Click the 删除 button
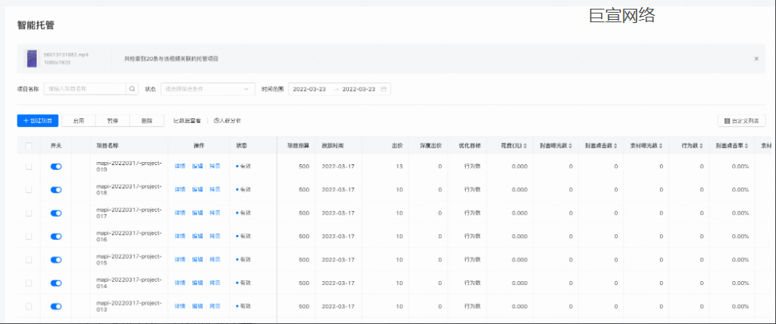This screenshot has height=324, width=776. pyautogui.click(x=147, y=121)
